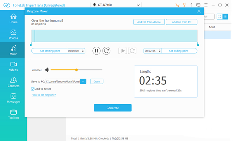Click the 02:35 length display
This screenshot has width=233, height=141.
click(153, 81)
